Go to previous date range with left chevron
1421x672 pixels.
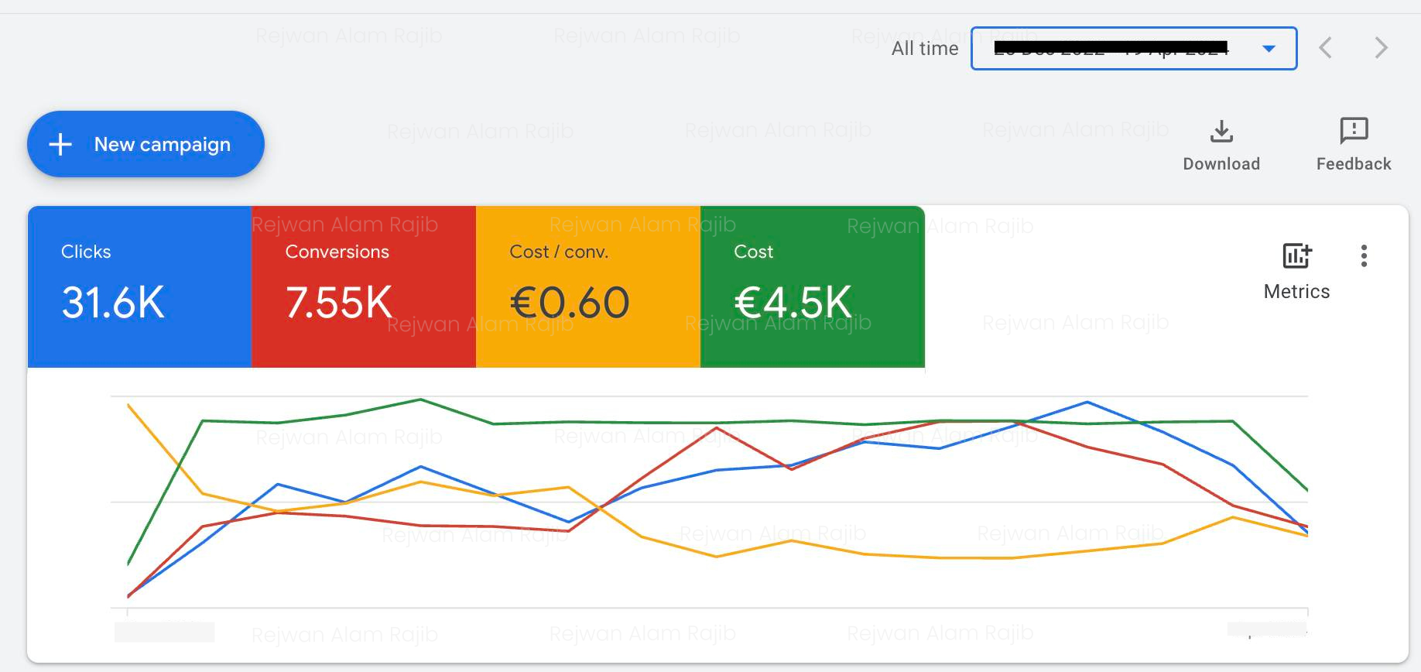[1326, 48]
